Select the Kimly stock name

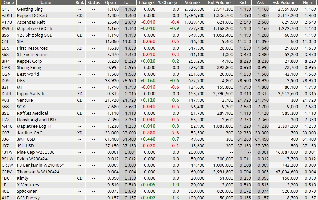click(23, 178)
